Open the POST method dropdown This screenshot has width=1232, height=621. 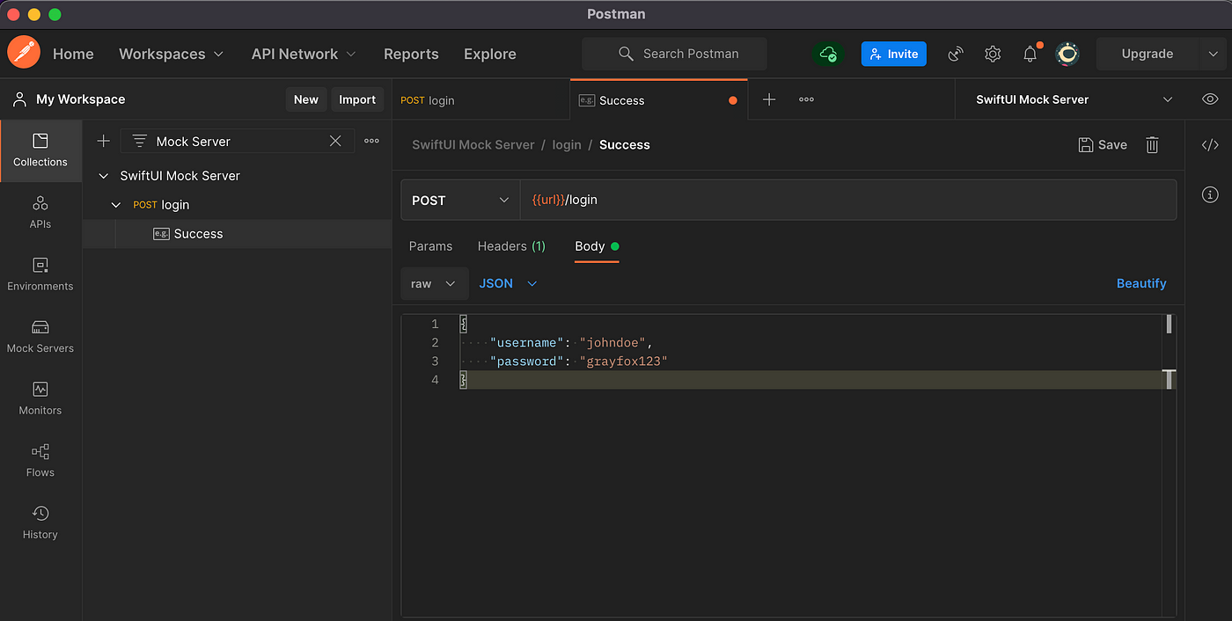pos(460,200)
